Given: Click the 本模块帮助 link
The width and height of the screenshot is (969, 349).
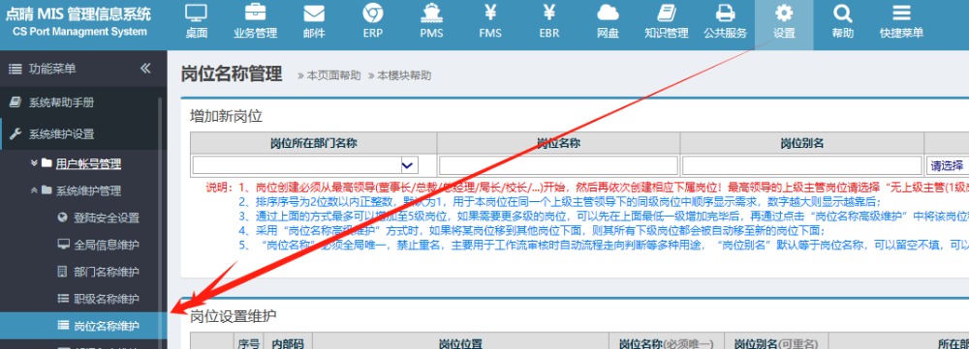Looking at the screenshot, I should coord(400,75).
